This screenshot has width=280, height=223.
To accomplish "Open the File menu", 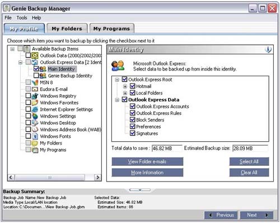I will coord(8,18).
